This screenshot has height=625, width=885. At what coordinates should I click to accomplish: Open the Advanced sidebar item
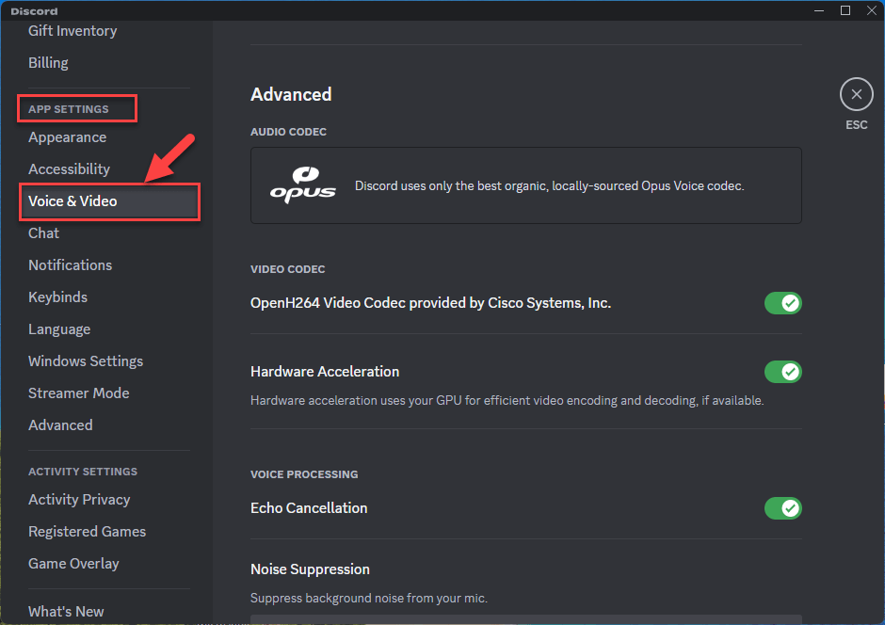pyautogui.click(x=60, y=425)
